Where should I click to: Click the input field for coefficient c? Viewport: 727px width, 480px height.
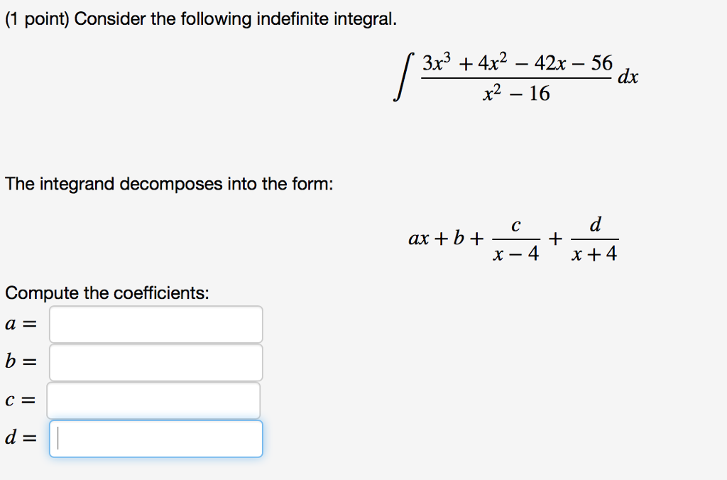point(153,400)
